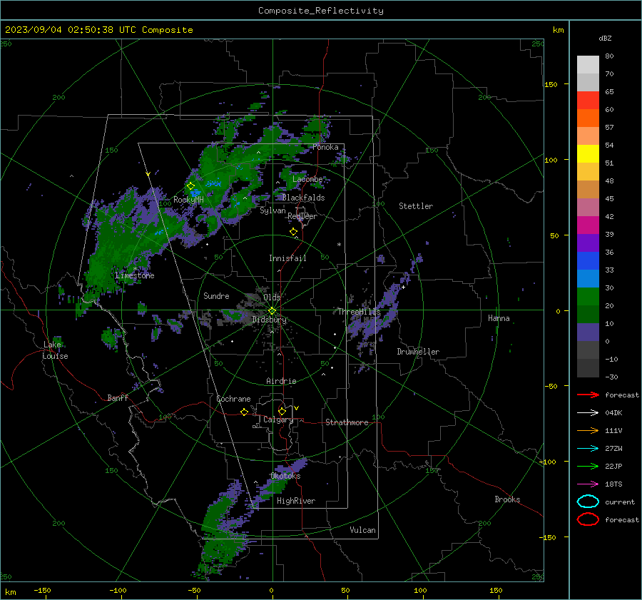Image resolution: width=642 pixels, height=600 pixels.
Task: Click the Strathmore label
Action: 347,422
